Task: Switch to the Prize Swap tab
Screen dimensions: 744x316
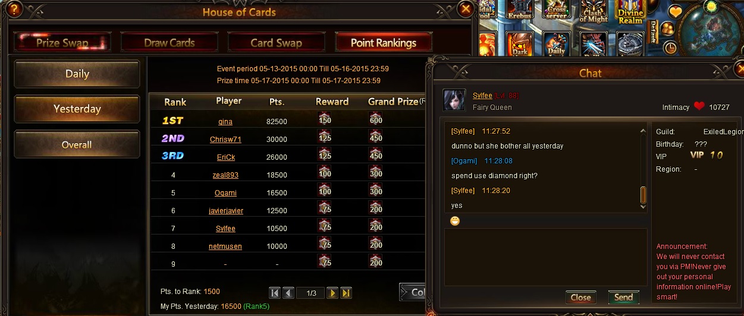Action: coord(63,43)
